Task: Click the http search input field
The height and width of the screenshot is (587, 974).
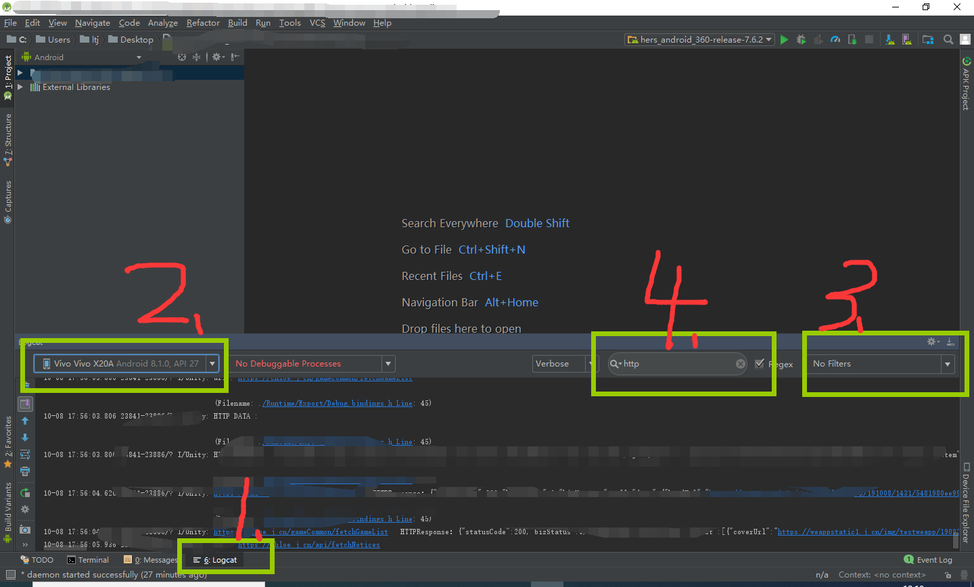Action: (678, 364)
